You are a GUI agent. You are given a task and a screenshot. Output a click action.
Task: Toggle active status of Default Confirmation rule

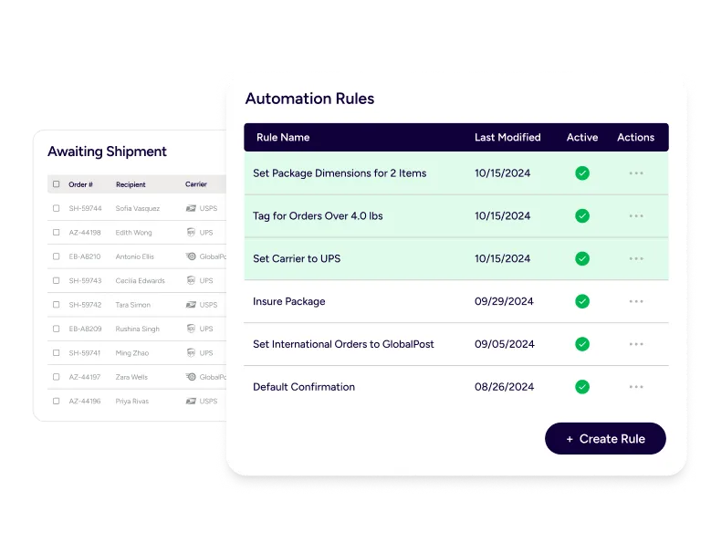coord(581,387)
